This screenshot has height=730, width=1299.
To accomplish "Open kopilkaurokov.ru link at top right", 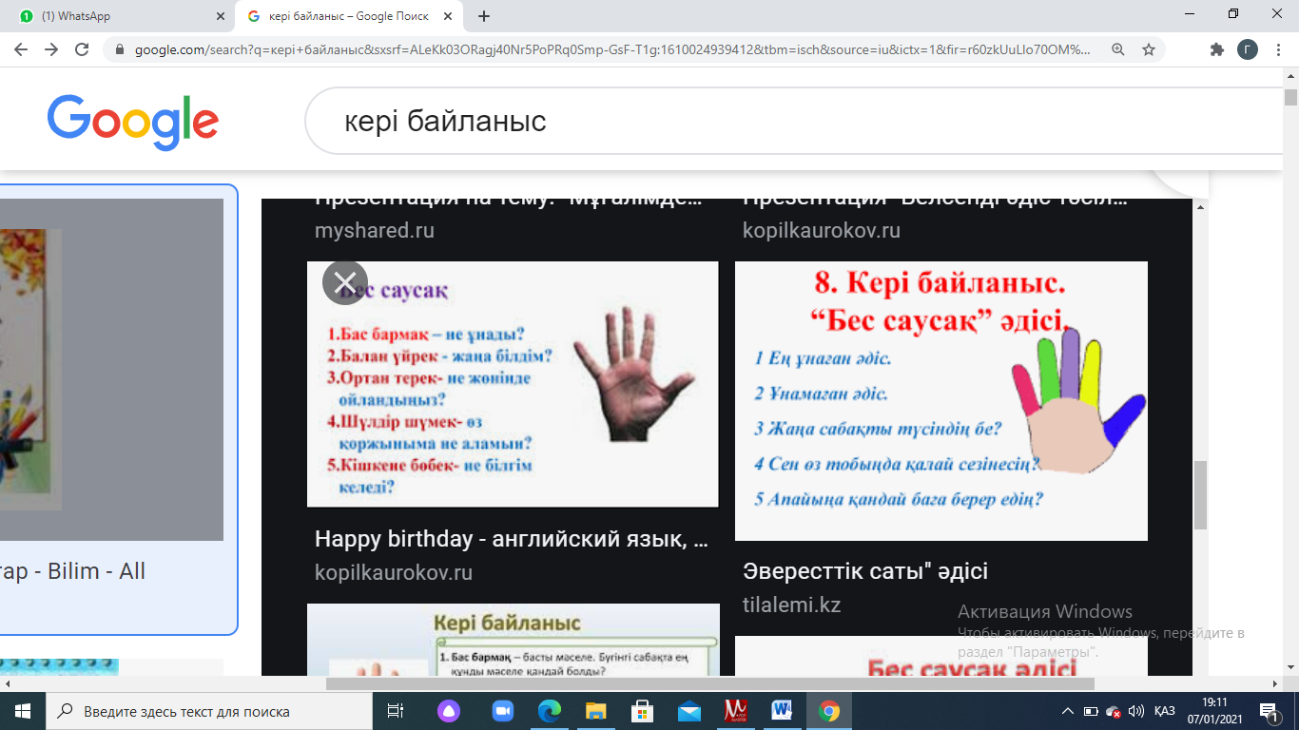I will (x=822, y=231).
